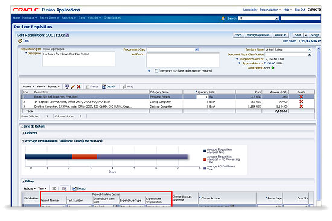Click the Billing toolbar split distribution icon
The height and width of the screenshot is (221, 332).
coord(54,188)
